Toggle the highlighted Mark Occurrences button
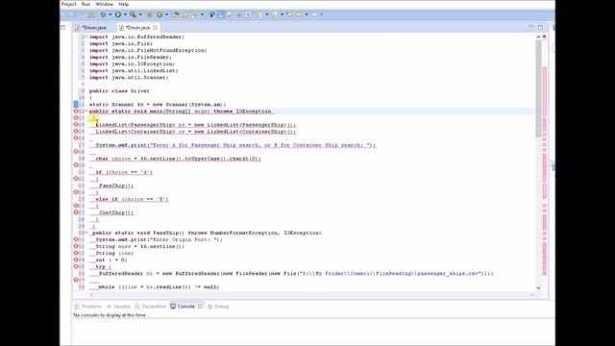615x346 pixels. point(221,14)
